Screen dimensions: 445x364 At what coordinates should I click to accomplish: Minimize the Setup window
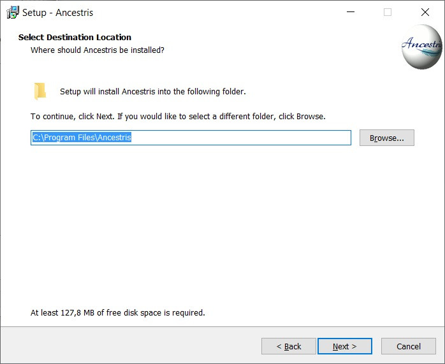pos(351,12)
